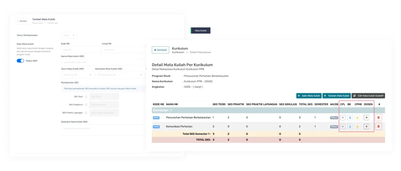Delete the Komunikasi Pertanian row
The height and width of the screenshot is (171, 401).
coord(379,126)
